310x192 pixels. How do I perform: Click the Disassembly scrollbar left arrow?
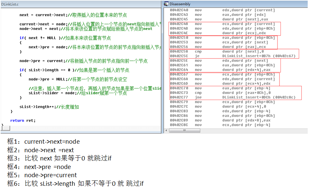166,131
